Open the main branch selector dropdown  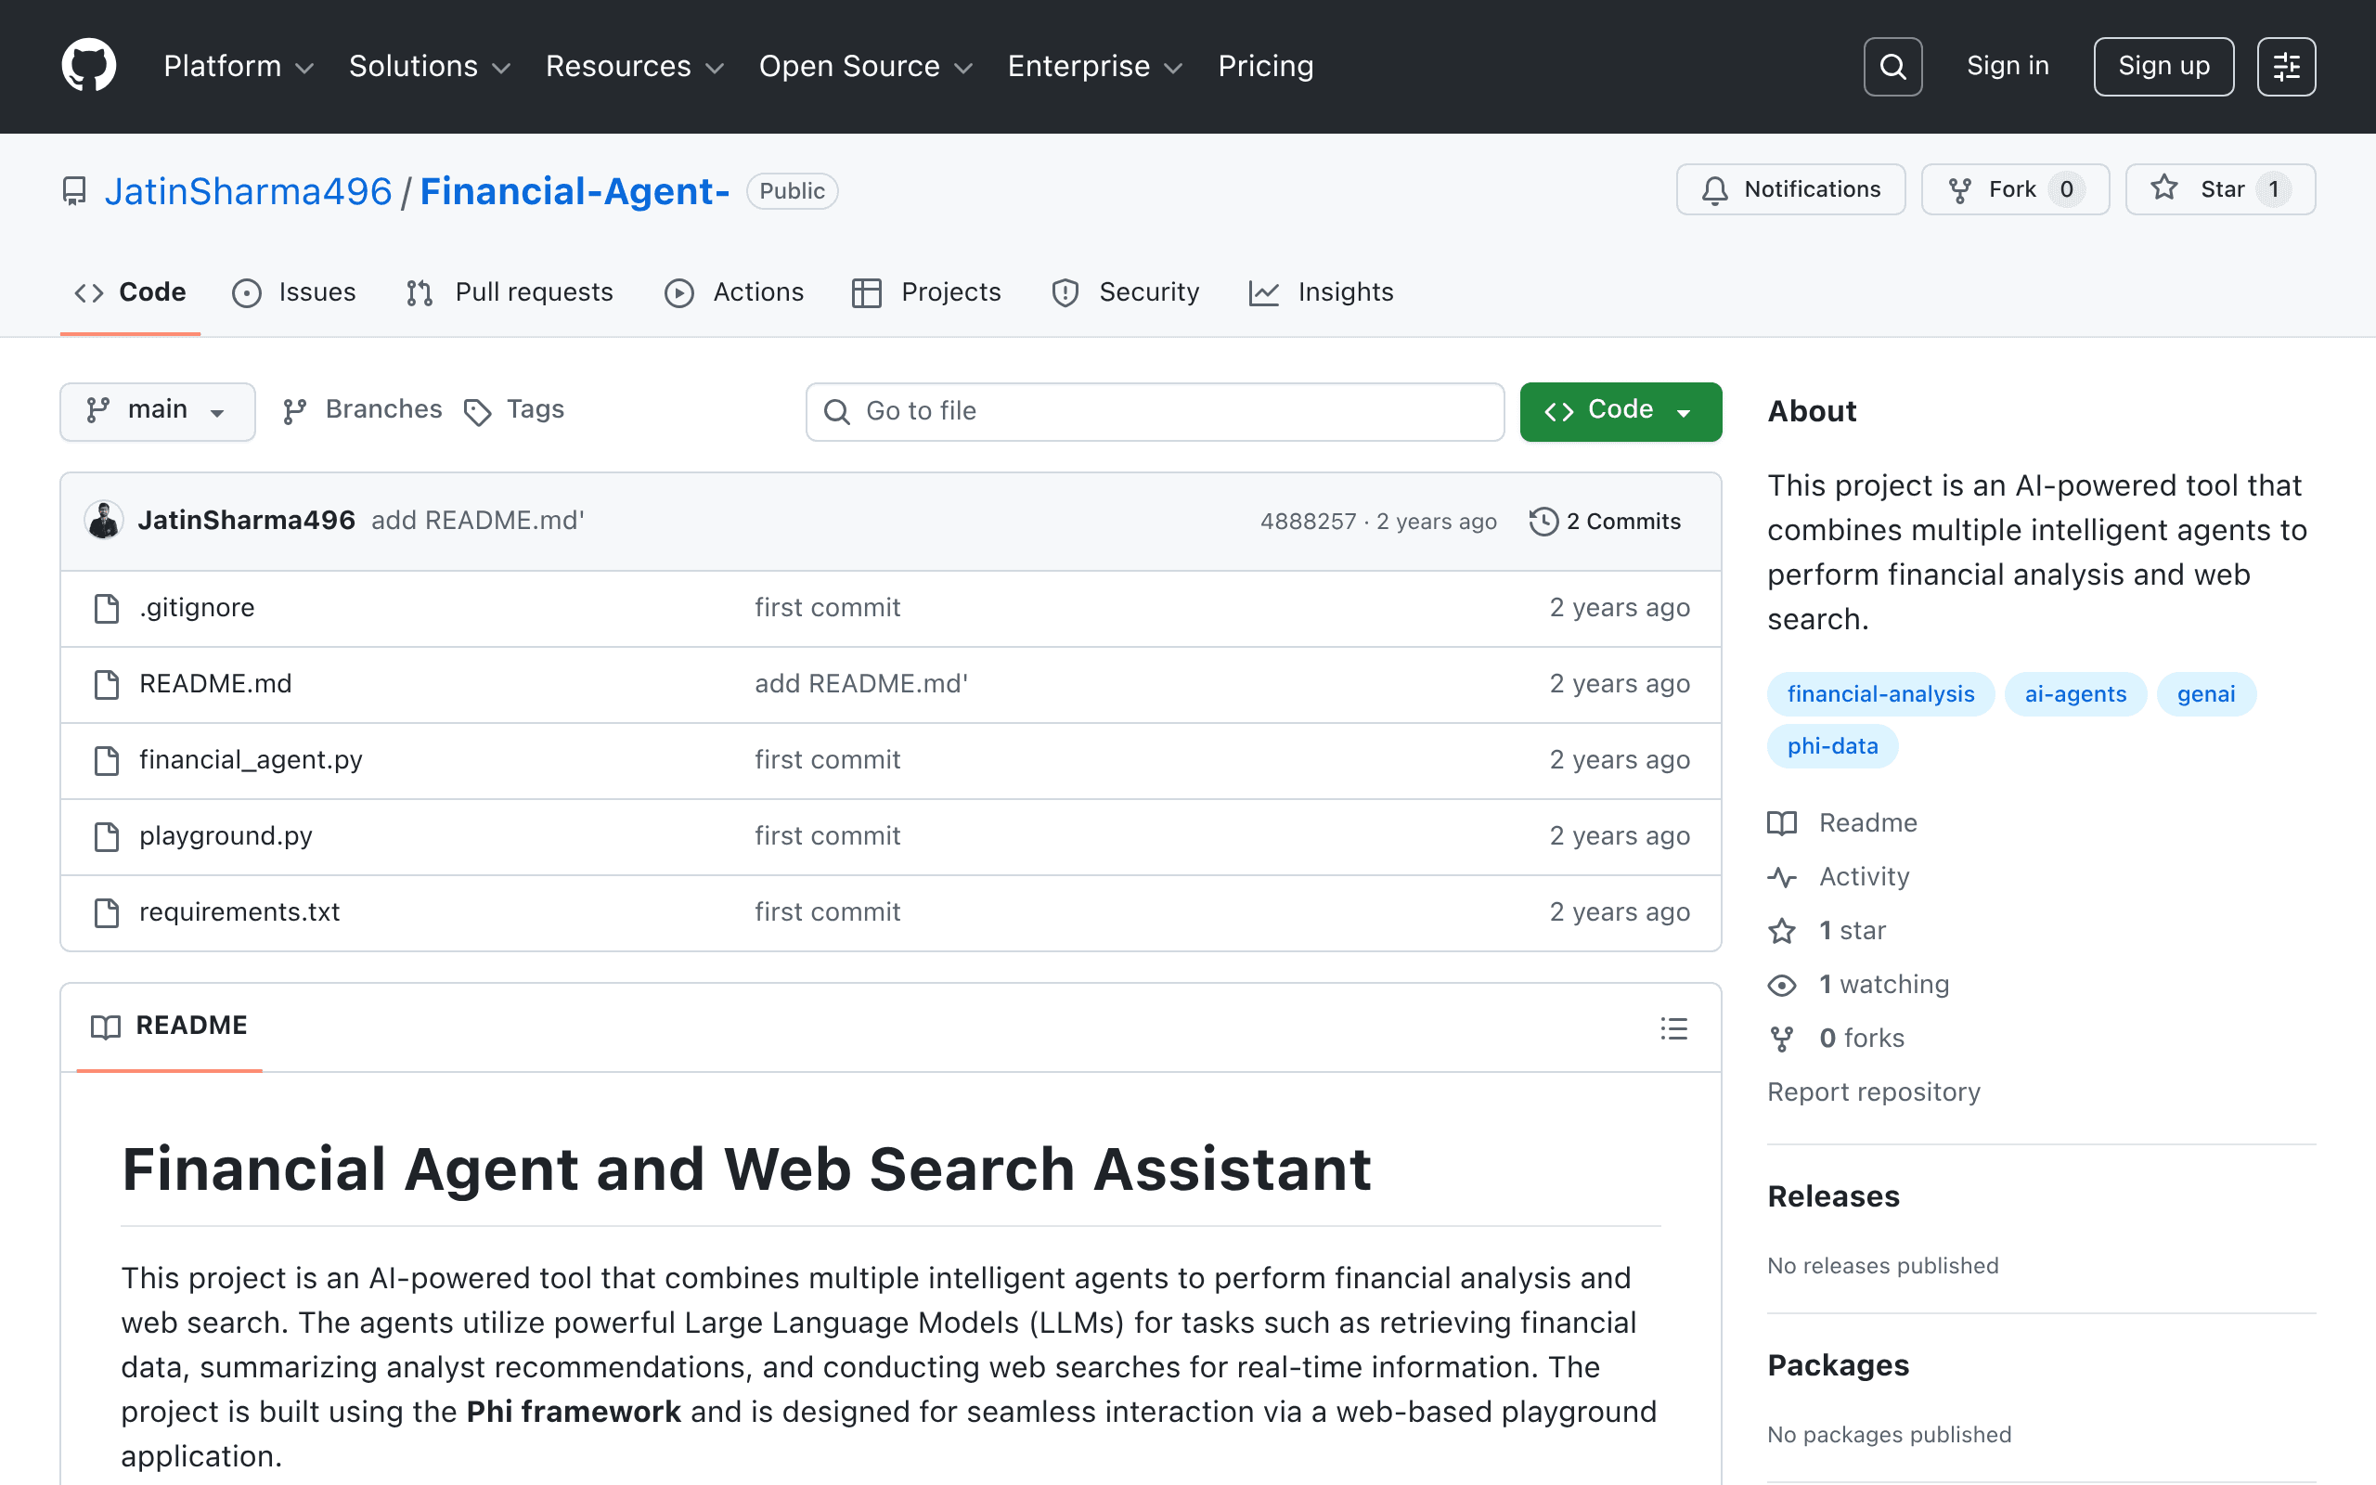click(x=157, y=411)
